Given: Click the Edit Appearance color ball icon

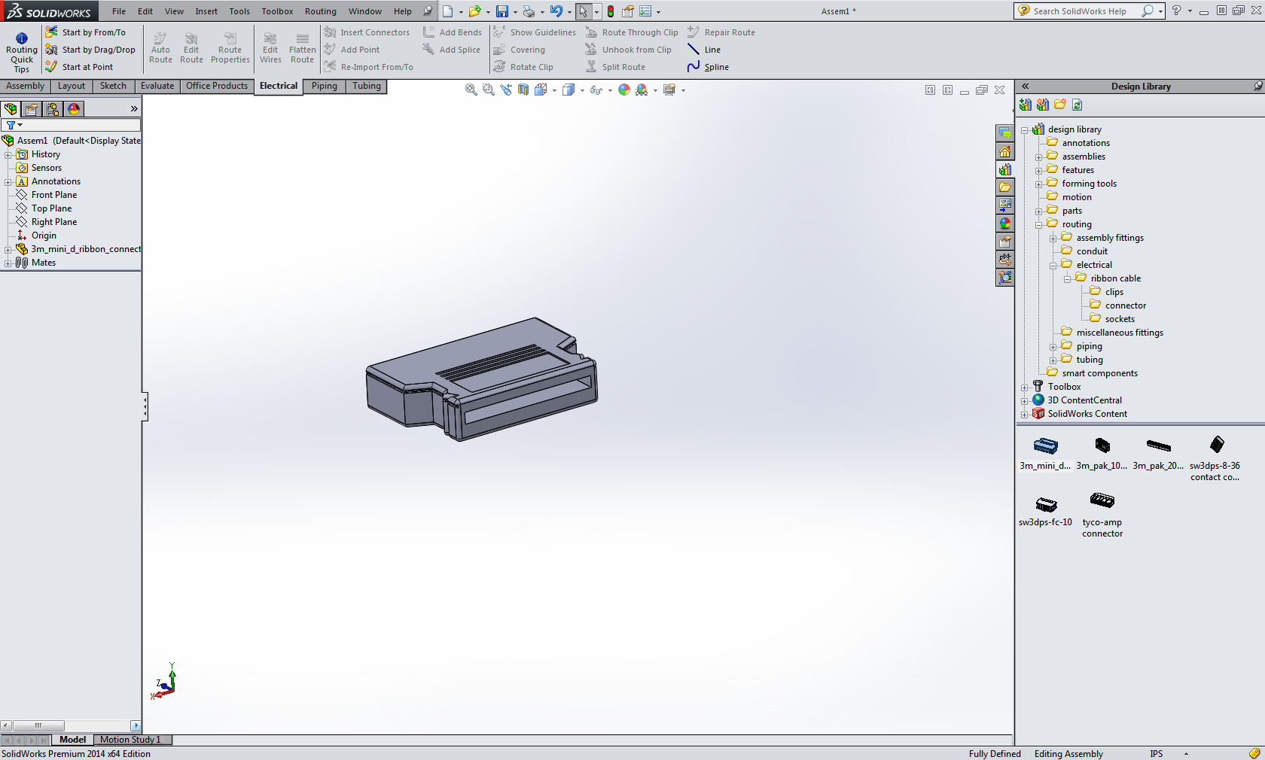Looking at the screenshot, I should point(624,90).
